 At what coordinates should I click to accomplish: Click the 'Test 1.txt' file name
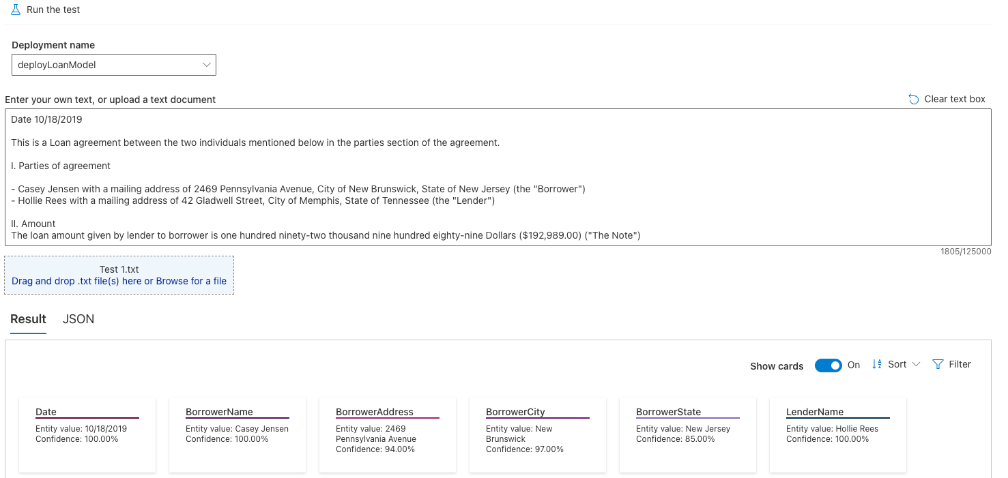pyautogui.click(x=119, y=269)
